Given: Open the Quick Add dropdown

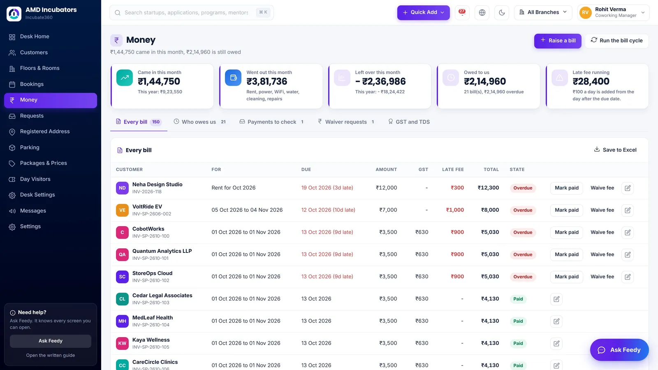Looking at the screenshot, I should (x=424, y=12).
